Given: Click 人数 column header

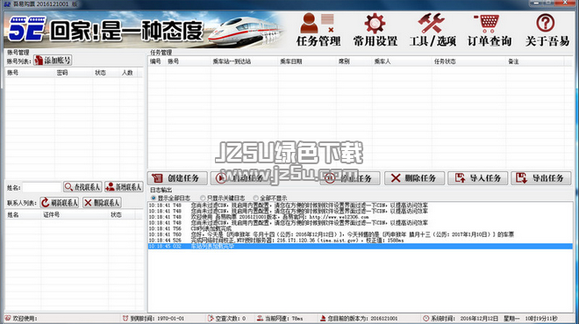Looking at the screenshot, I should click(127, 73).
